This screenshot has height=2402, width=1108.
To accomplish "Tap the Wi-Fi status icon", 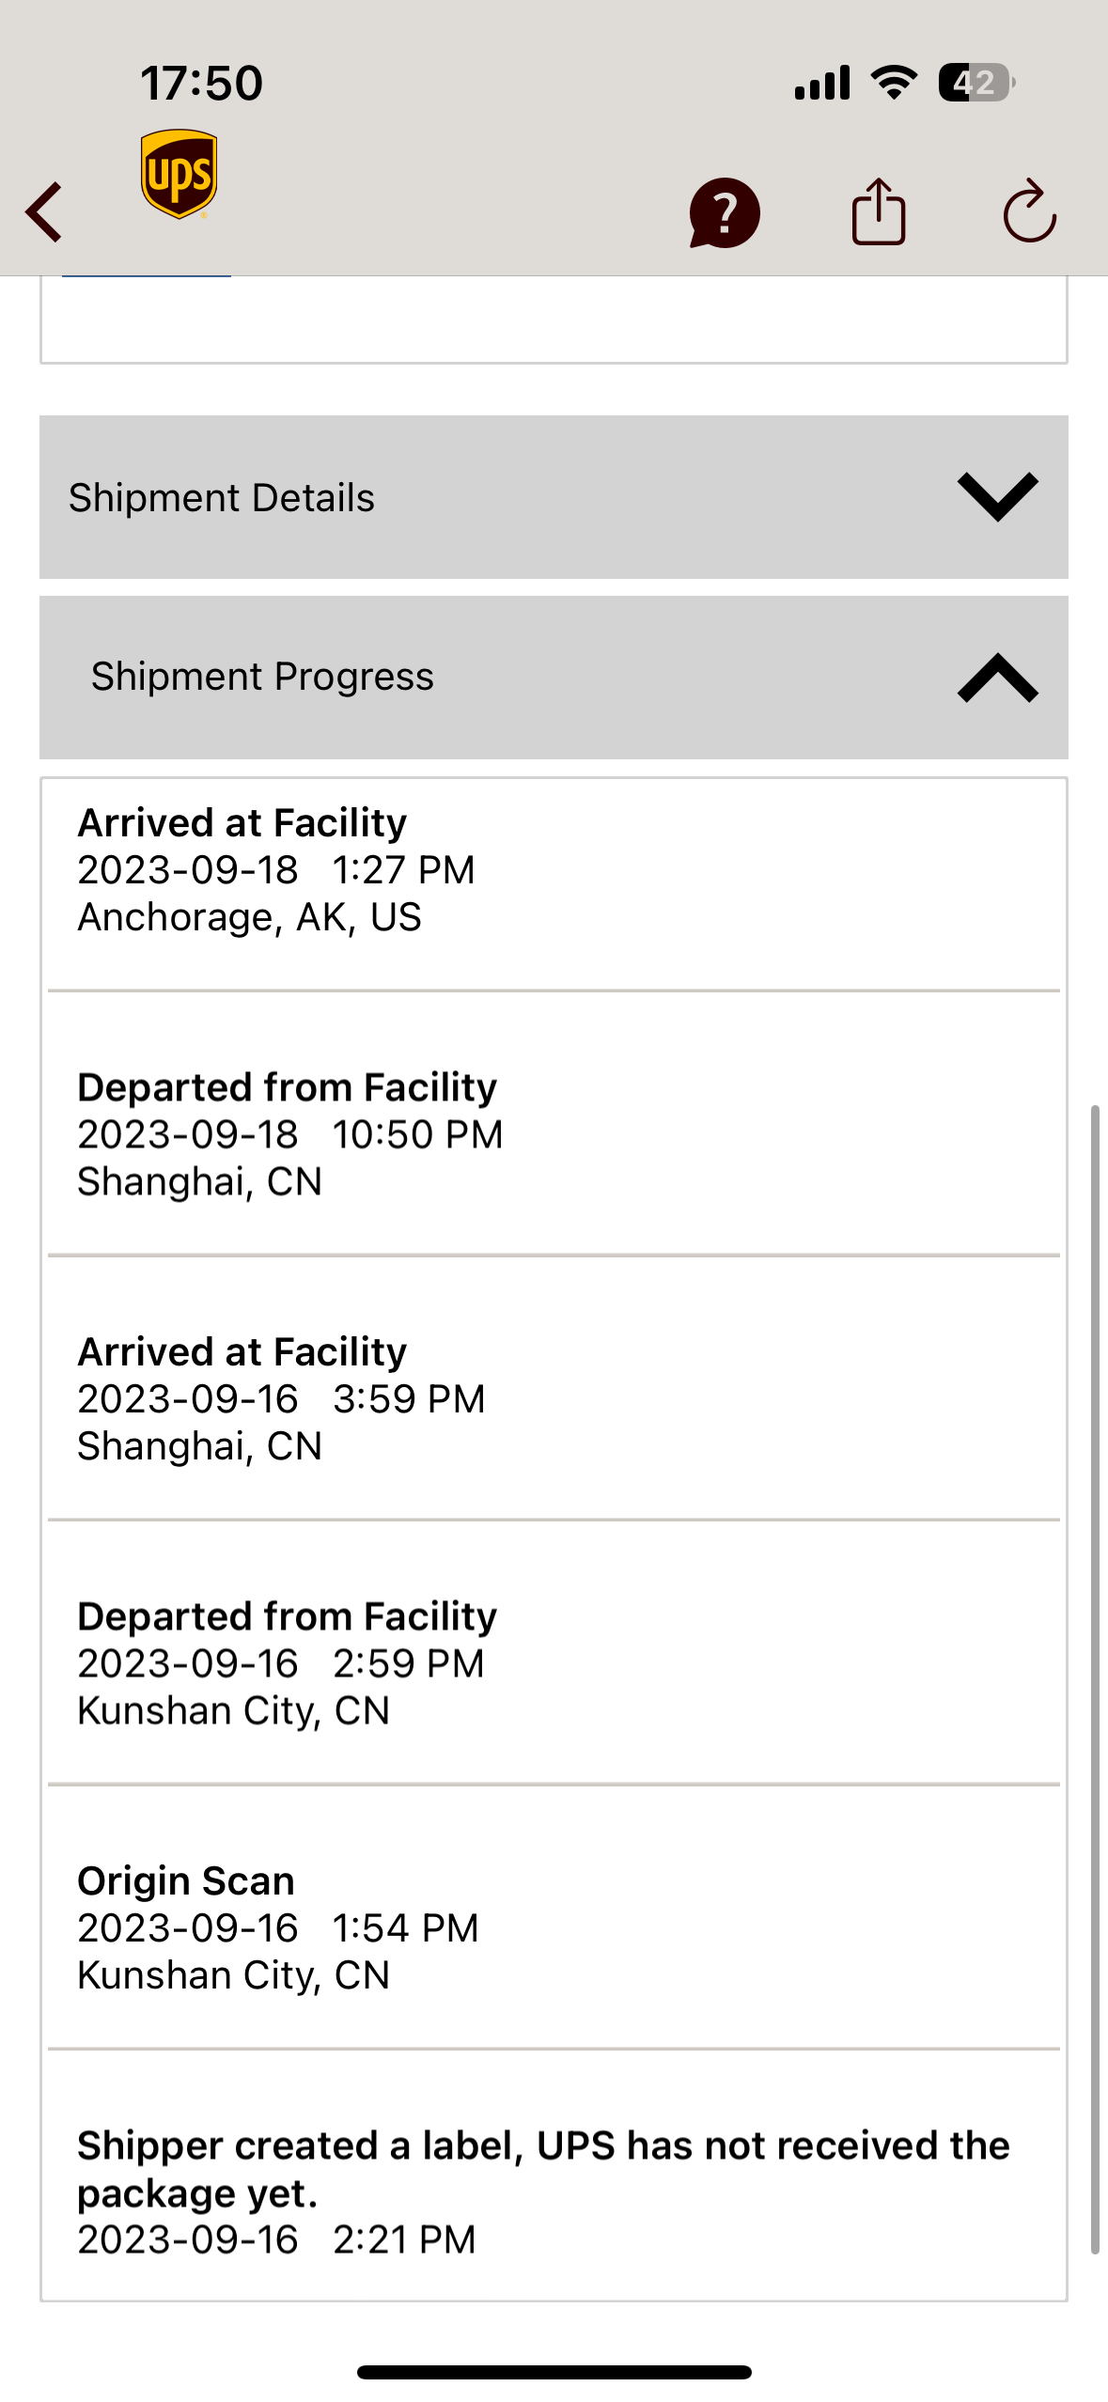I will [894, 83].
